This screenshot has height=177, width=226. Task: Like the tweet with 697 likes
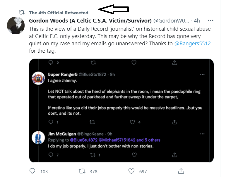[131, 171]
